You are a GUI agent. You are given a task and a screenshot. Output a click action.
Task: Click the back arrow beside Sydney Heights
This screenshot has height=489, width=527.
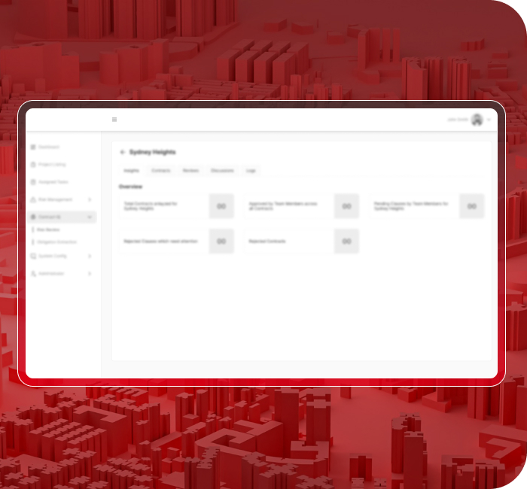coord(122,152)
